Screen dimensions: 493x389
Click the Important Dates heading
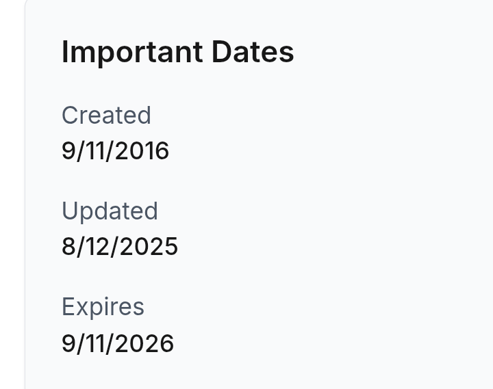click(177, 53)
